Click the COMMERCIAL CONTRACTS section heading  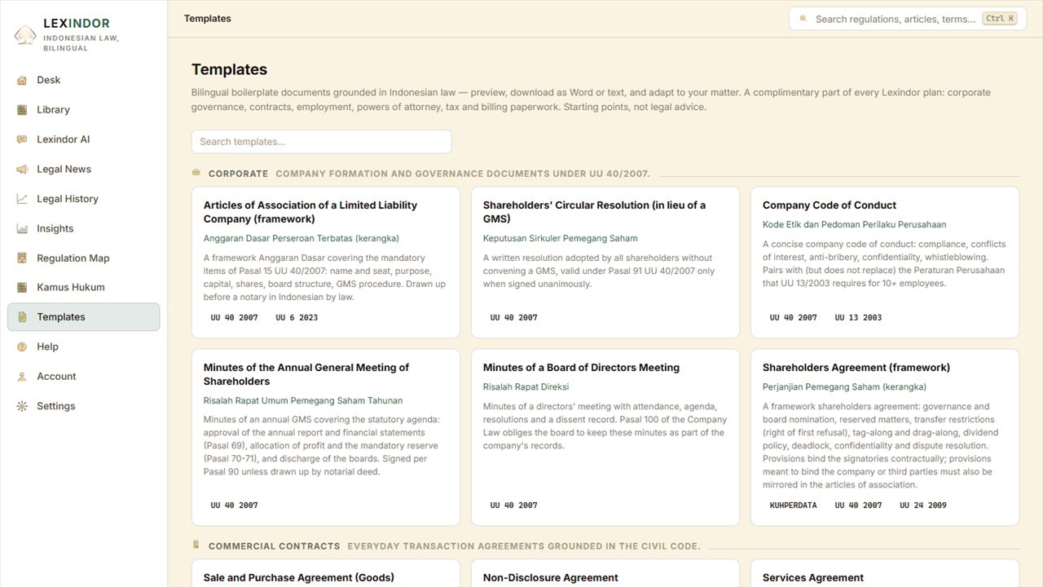point(274,546)
